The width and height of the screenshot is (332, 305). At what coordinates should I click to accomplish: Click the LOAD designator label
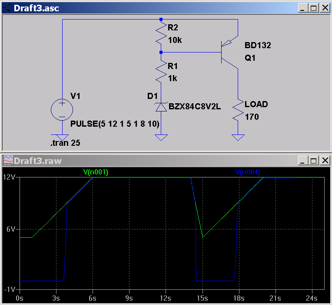(x=256, y=104)
